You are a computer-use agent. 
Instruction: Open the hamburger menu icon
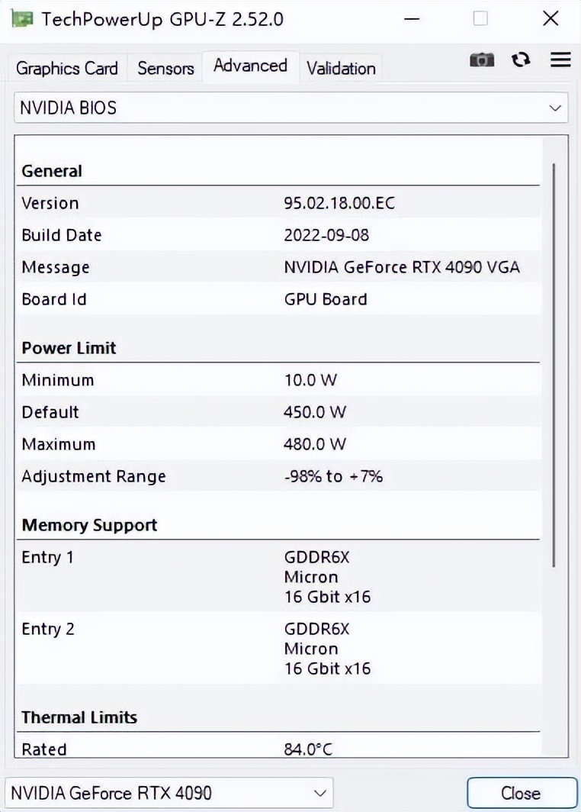pyautogui.click(x=560, y=60)
